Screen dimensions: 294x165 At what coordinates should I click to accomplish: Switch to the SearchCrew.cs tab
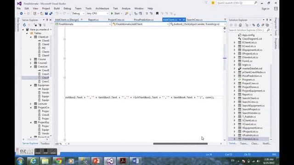[194, 20]
